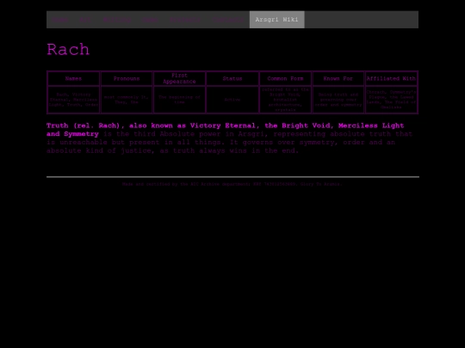The image size is (465, 348).
Task: Click the 'The beginning of time' cell
Action: point(179,100)
